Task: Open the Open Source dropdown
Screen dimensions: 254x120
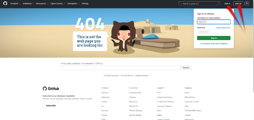Action: (57, 4)
